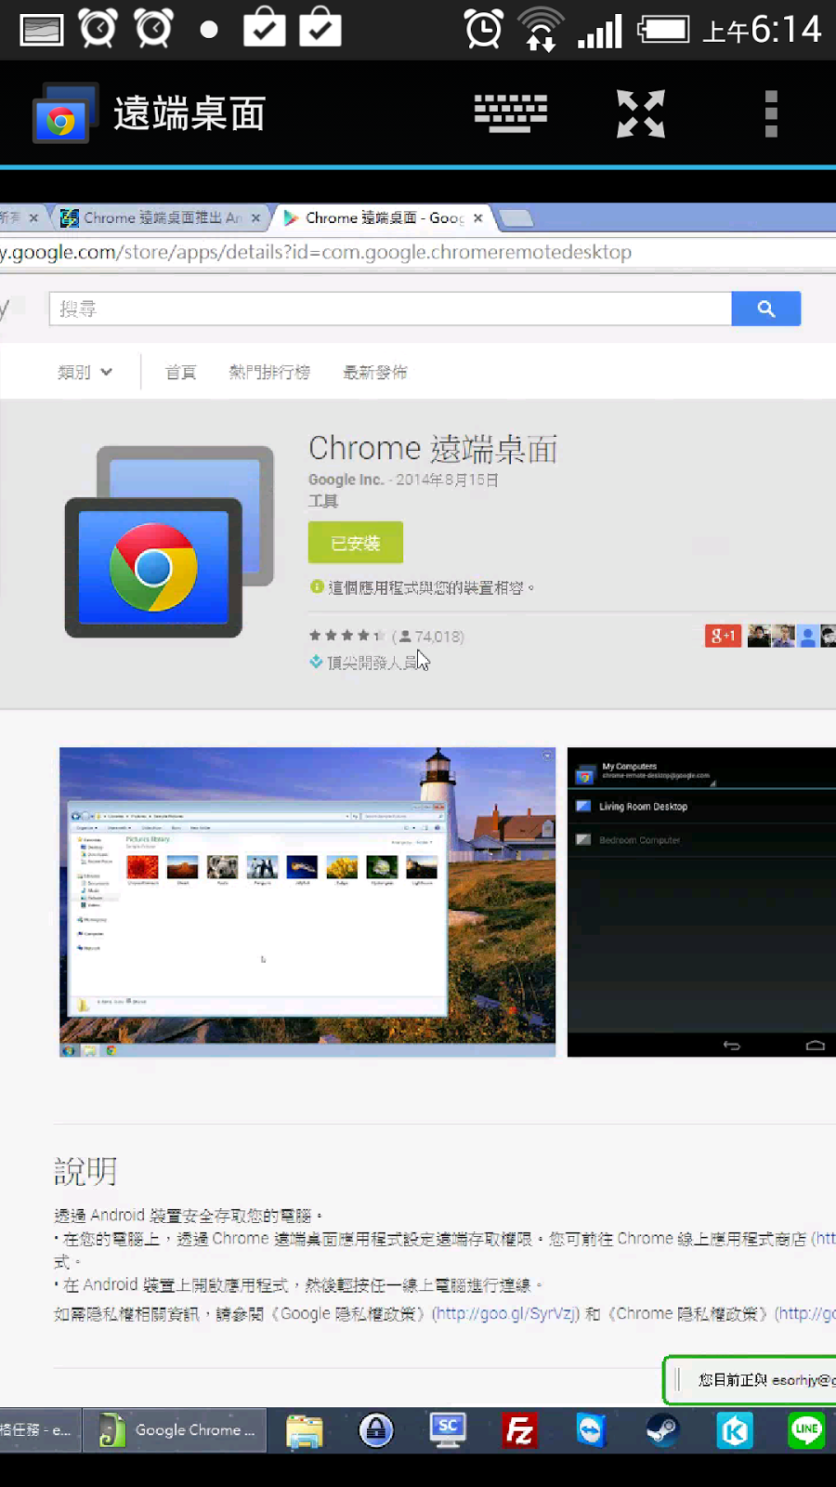Click the green 已安裝 button
836x1487 pixels.
[x=356, y=543]
